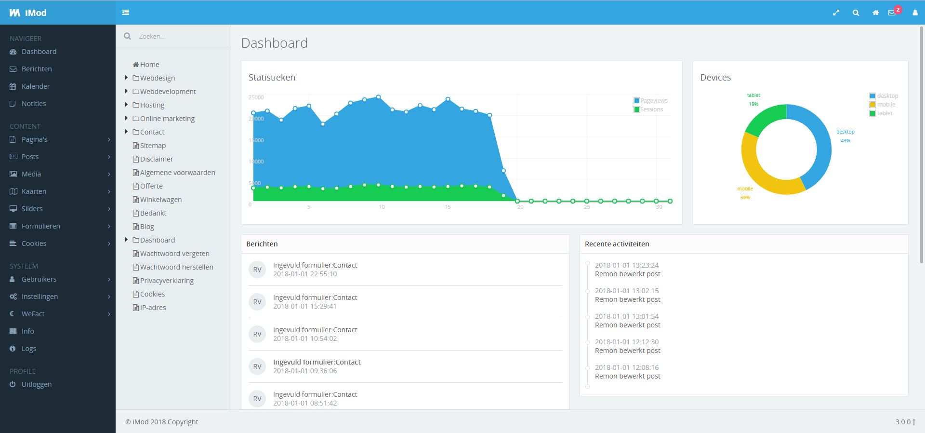Click the page vertical scrollbar
The width and height of the screenshot is (925, 433).
click(x=922, y=145)
